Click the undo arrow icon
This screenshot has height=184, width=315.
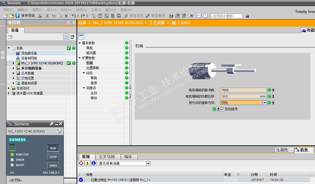[74, 16]
